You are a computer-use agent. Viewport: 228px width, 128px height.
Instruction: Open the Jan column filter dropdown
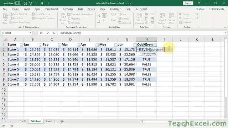[x=40, y=45]
